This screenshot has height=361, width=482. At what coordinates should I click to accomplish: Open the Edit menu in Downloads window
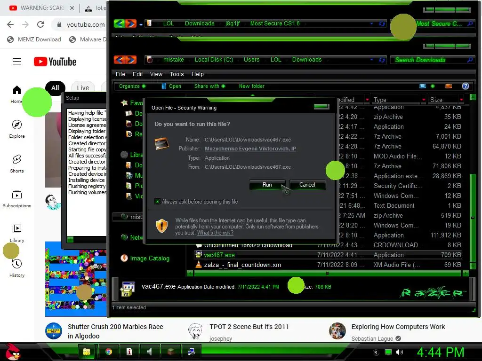click(x=137, y=74)
